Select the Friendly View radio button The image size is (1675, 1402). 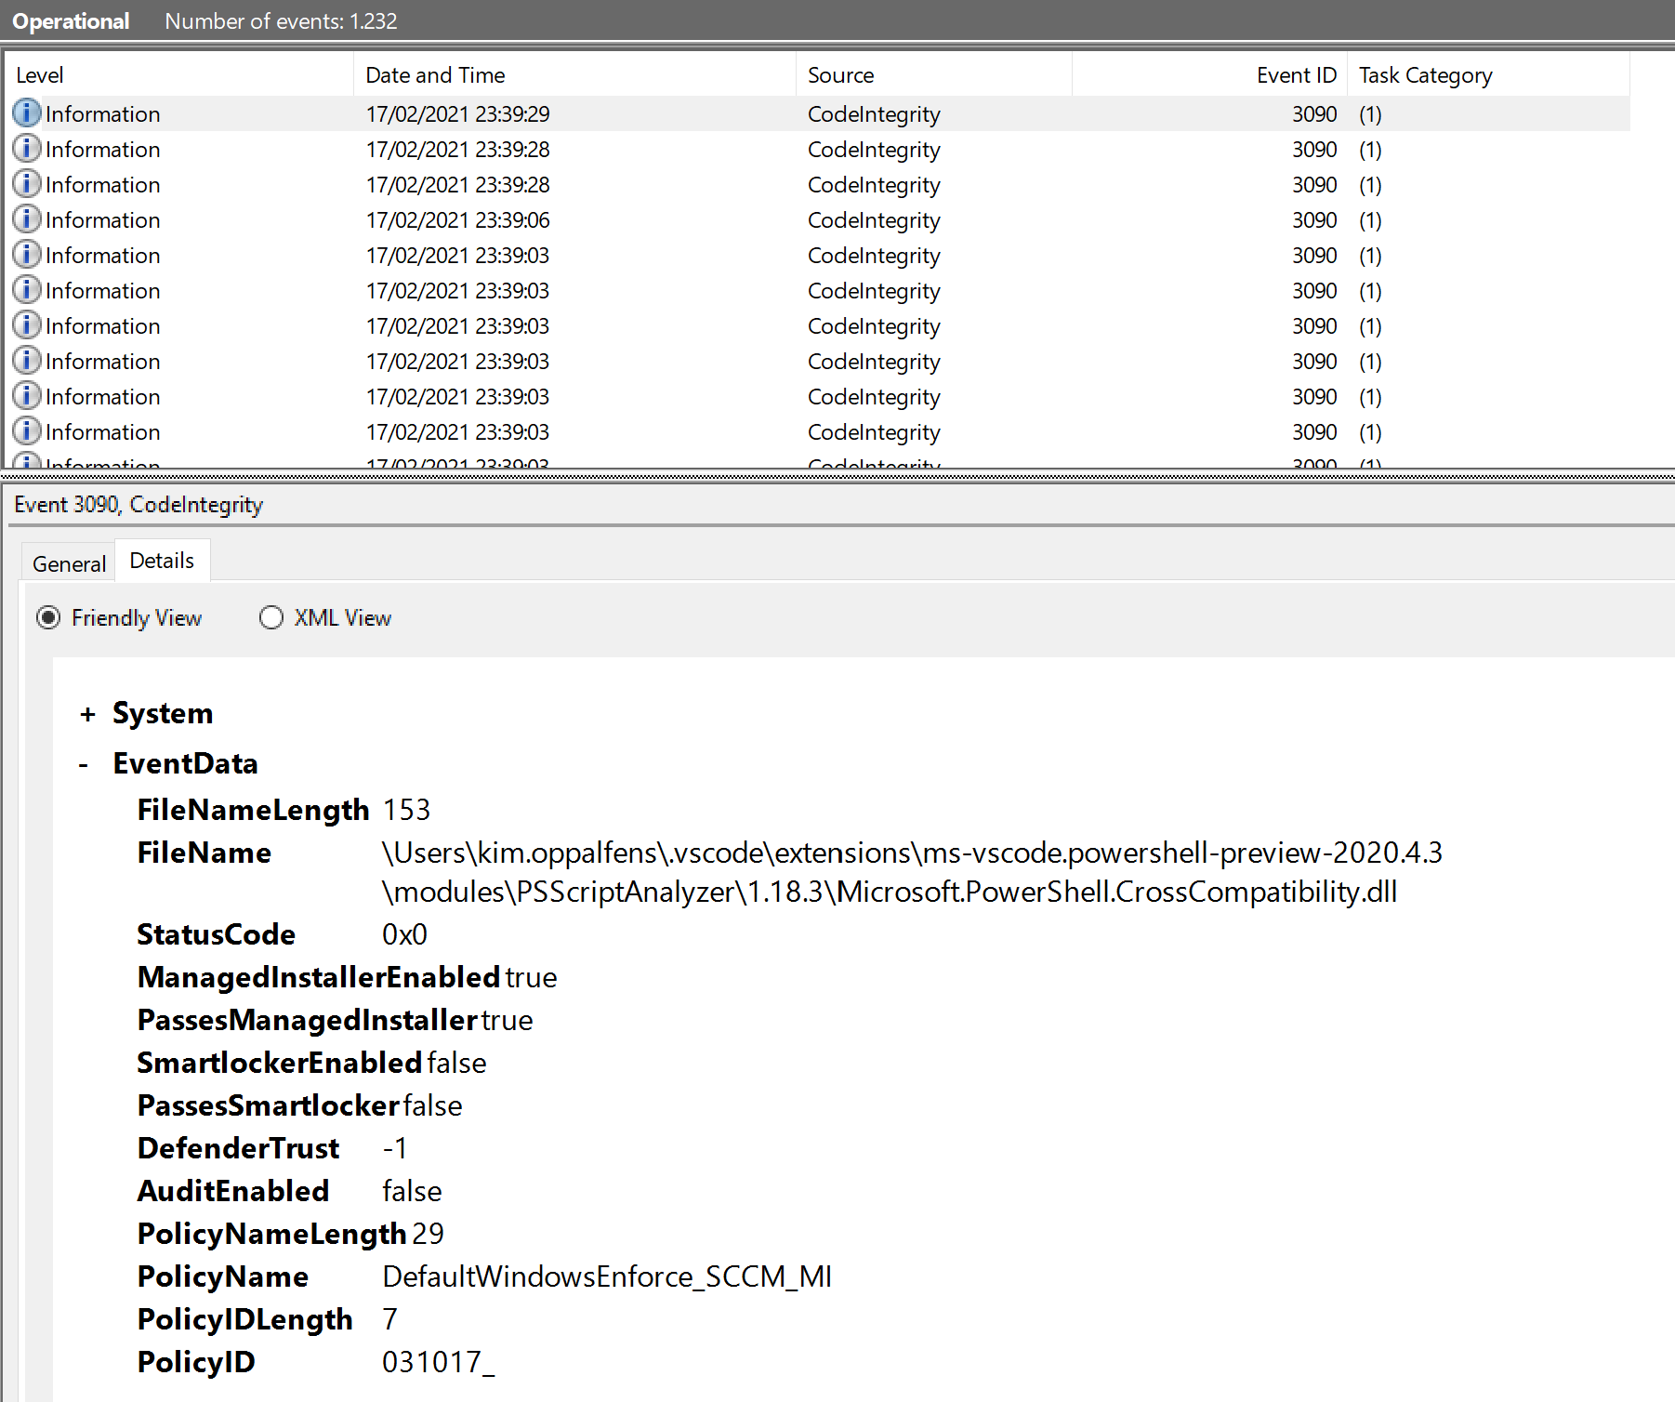click(47, 617)
